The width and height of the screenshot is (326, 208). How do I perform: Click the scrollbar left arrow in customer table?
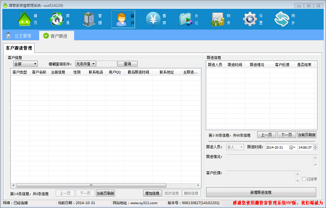13,185
